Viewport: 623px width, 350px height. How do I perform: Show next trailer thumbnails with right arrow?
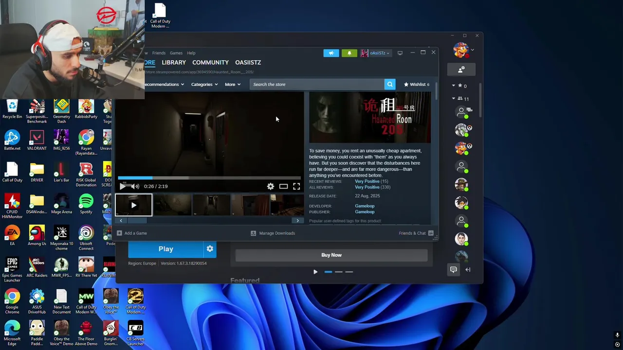pyautogui.click(x=298, y=221)
